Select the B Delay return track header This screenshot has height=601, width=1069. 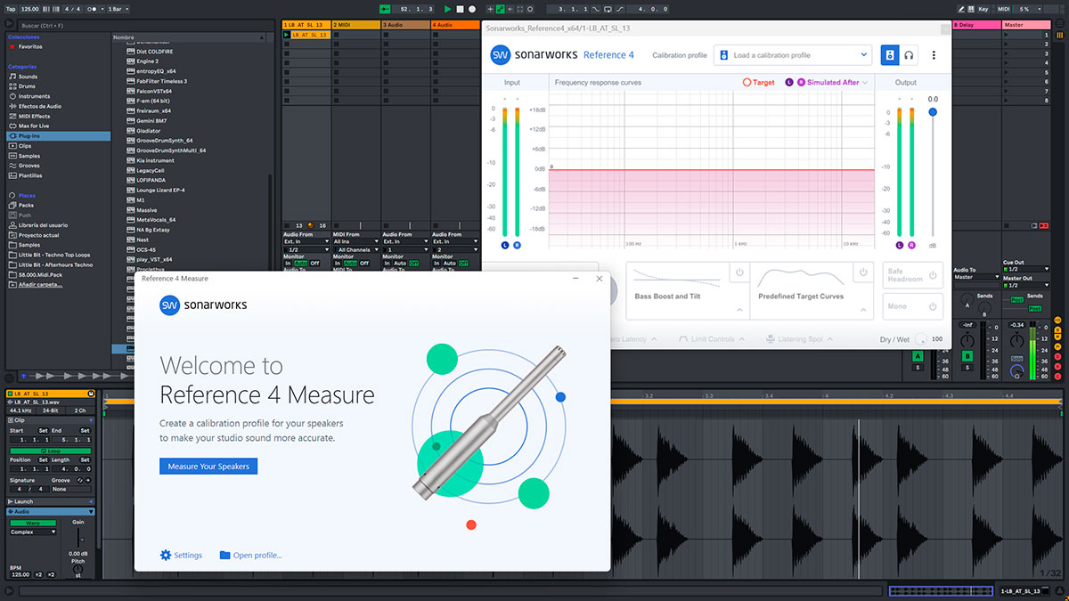pyautogui.click(x=975, y=25)
